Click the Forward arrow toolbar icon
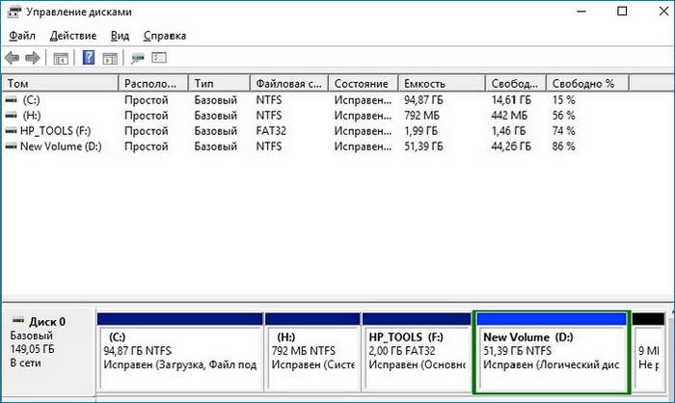Screen dimensions: 675x403 [x=33, y=58]
